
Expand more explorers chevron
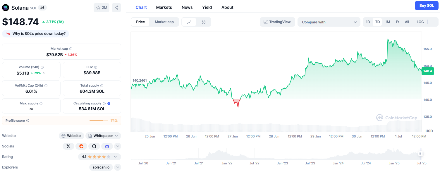118,167
